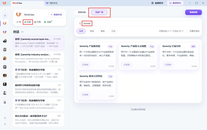Open the serenity-scarce-layer-ma... conversation
This screenshot has width=207, height=130.
(x=38, y=43)
